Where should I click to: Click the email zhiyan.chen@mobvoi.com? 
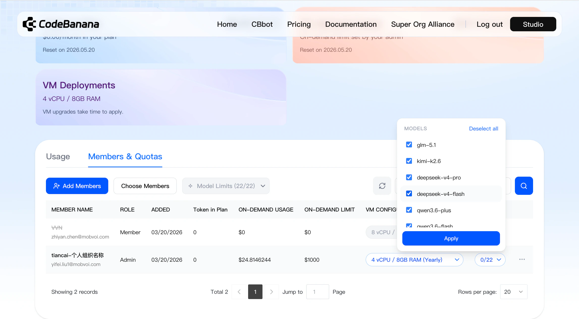coord(80,237)
